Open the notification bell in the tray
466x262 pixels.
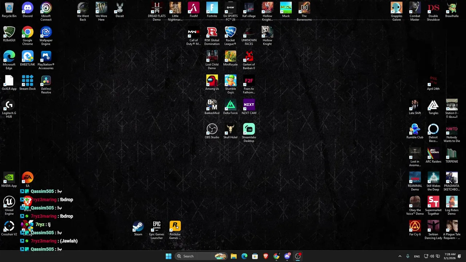pos(459,256)
